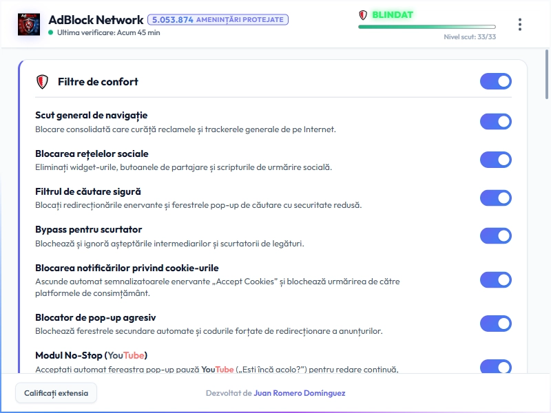Image resolution: width=551 pixels, height=413 pixels.
Task: Toggle Blocarea notificărilor privind cookie-urile
Action: [x=496, y=280]
